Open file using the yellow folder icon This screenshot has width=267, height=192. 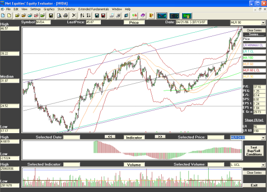[17, 15]
